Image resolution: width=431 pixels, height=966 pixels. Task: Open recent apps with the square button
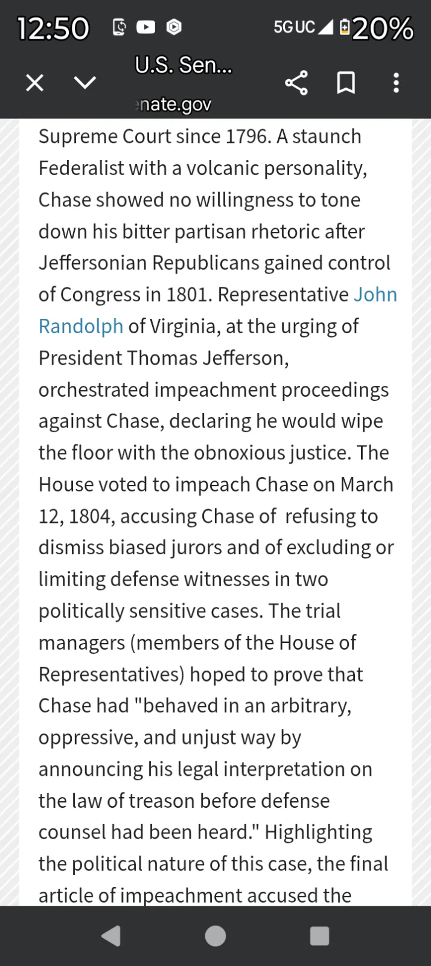(x=319, y=936)
